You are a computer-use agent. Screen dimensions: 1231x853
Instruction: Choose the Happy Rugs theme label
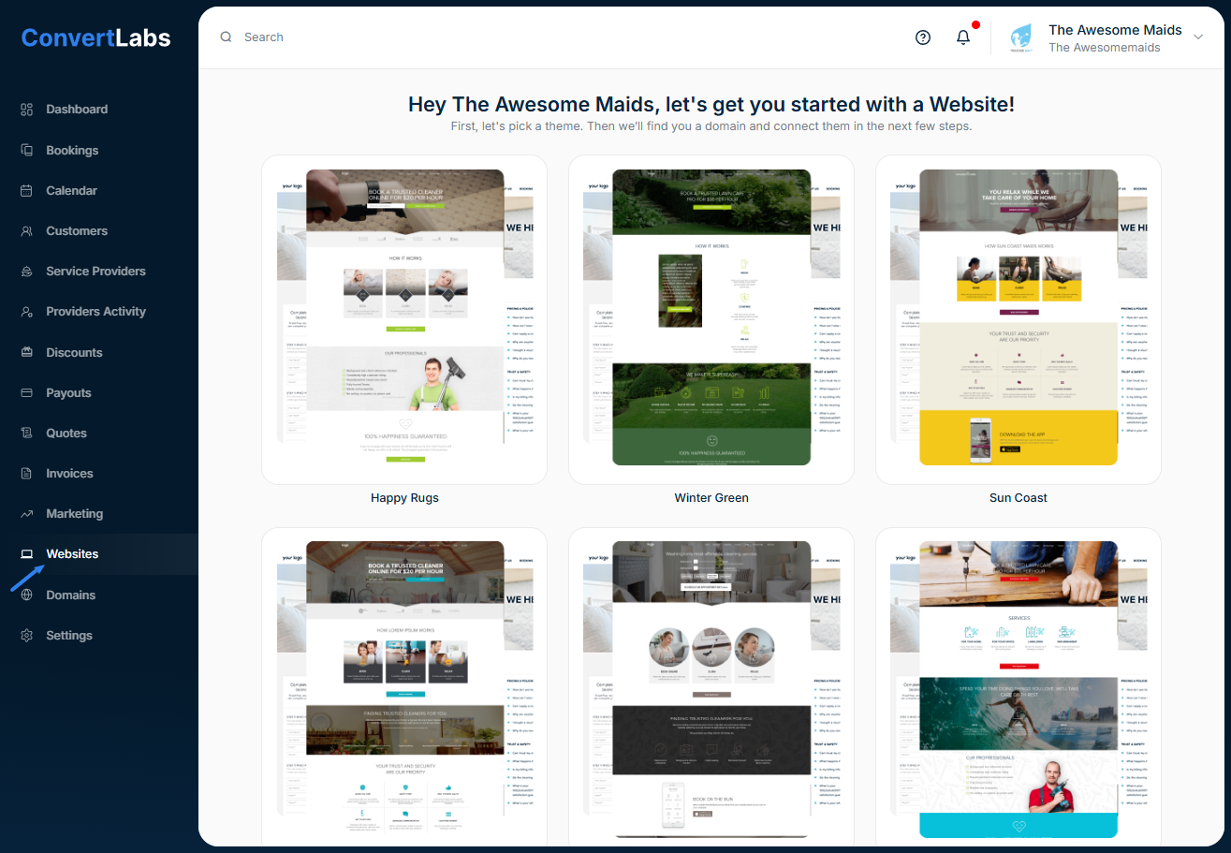click(404, 498)
